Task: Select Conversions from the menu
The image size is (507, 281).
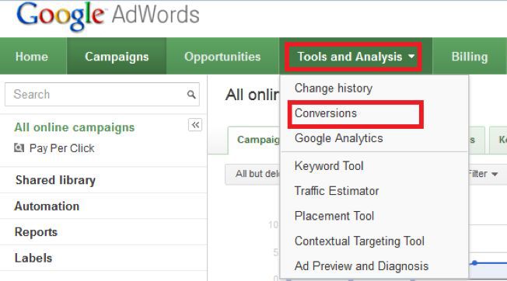Action: 326,113
